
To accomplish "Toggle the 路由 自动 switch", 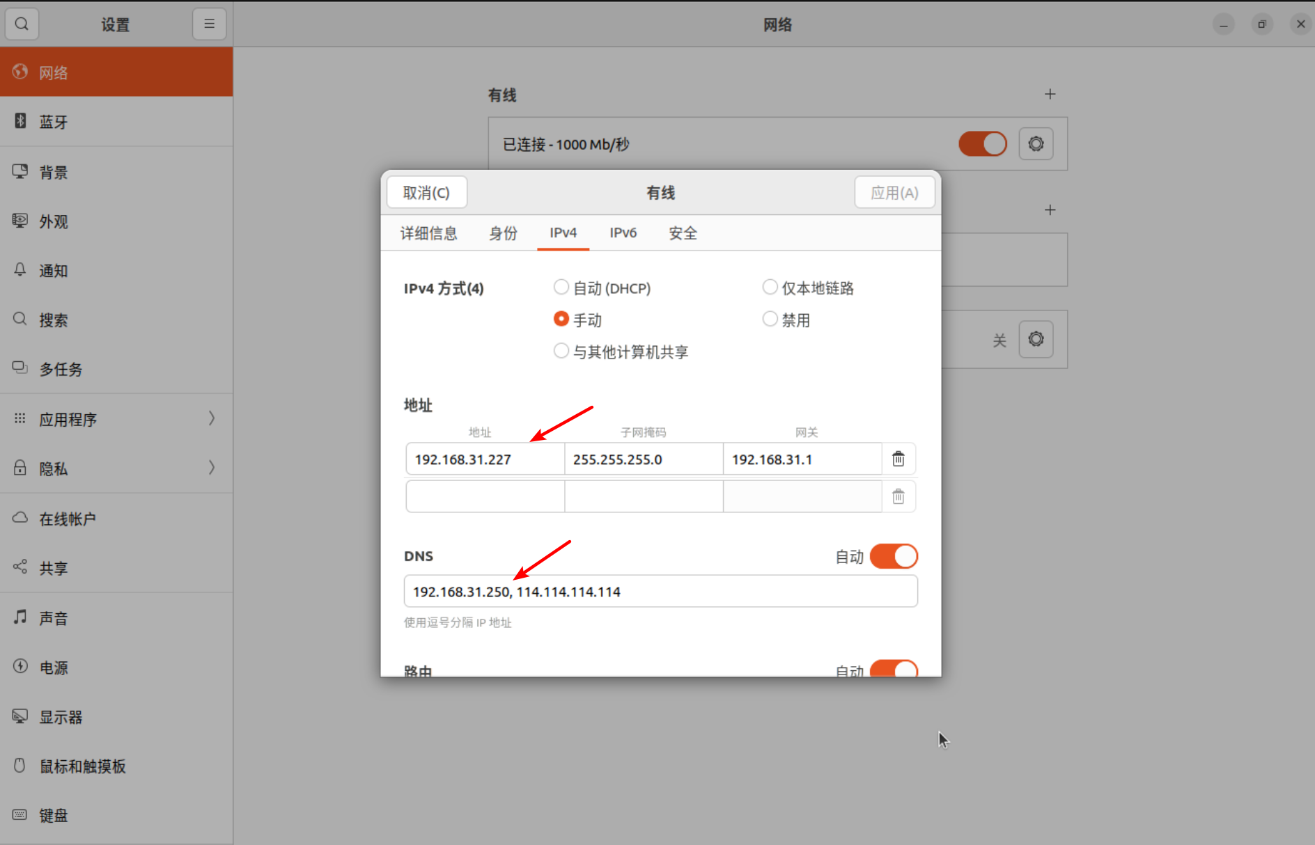I will [894, 669].
